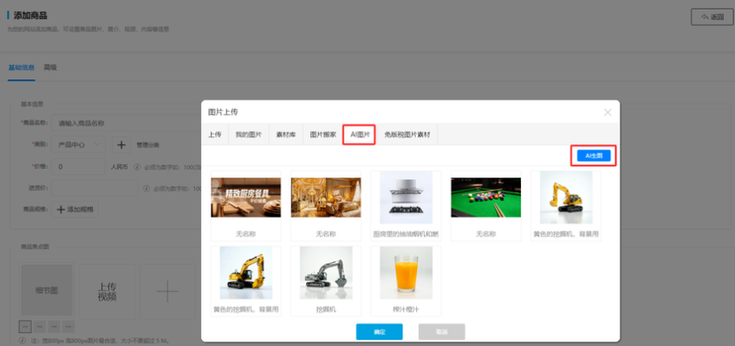Click the 上传视频 box
The image size is (735, 346).
coord(107,291)
